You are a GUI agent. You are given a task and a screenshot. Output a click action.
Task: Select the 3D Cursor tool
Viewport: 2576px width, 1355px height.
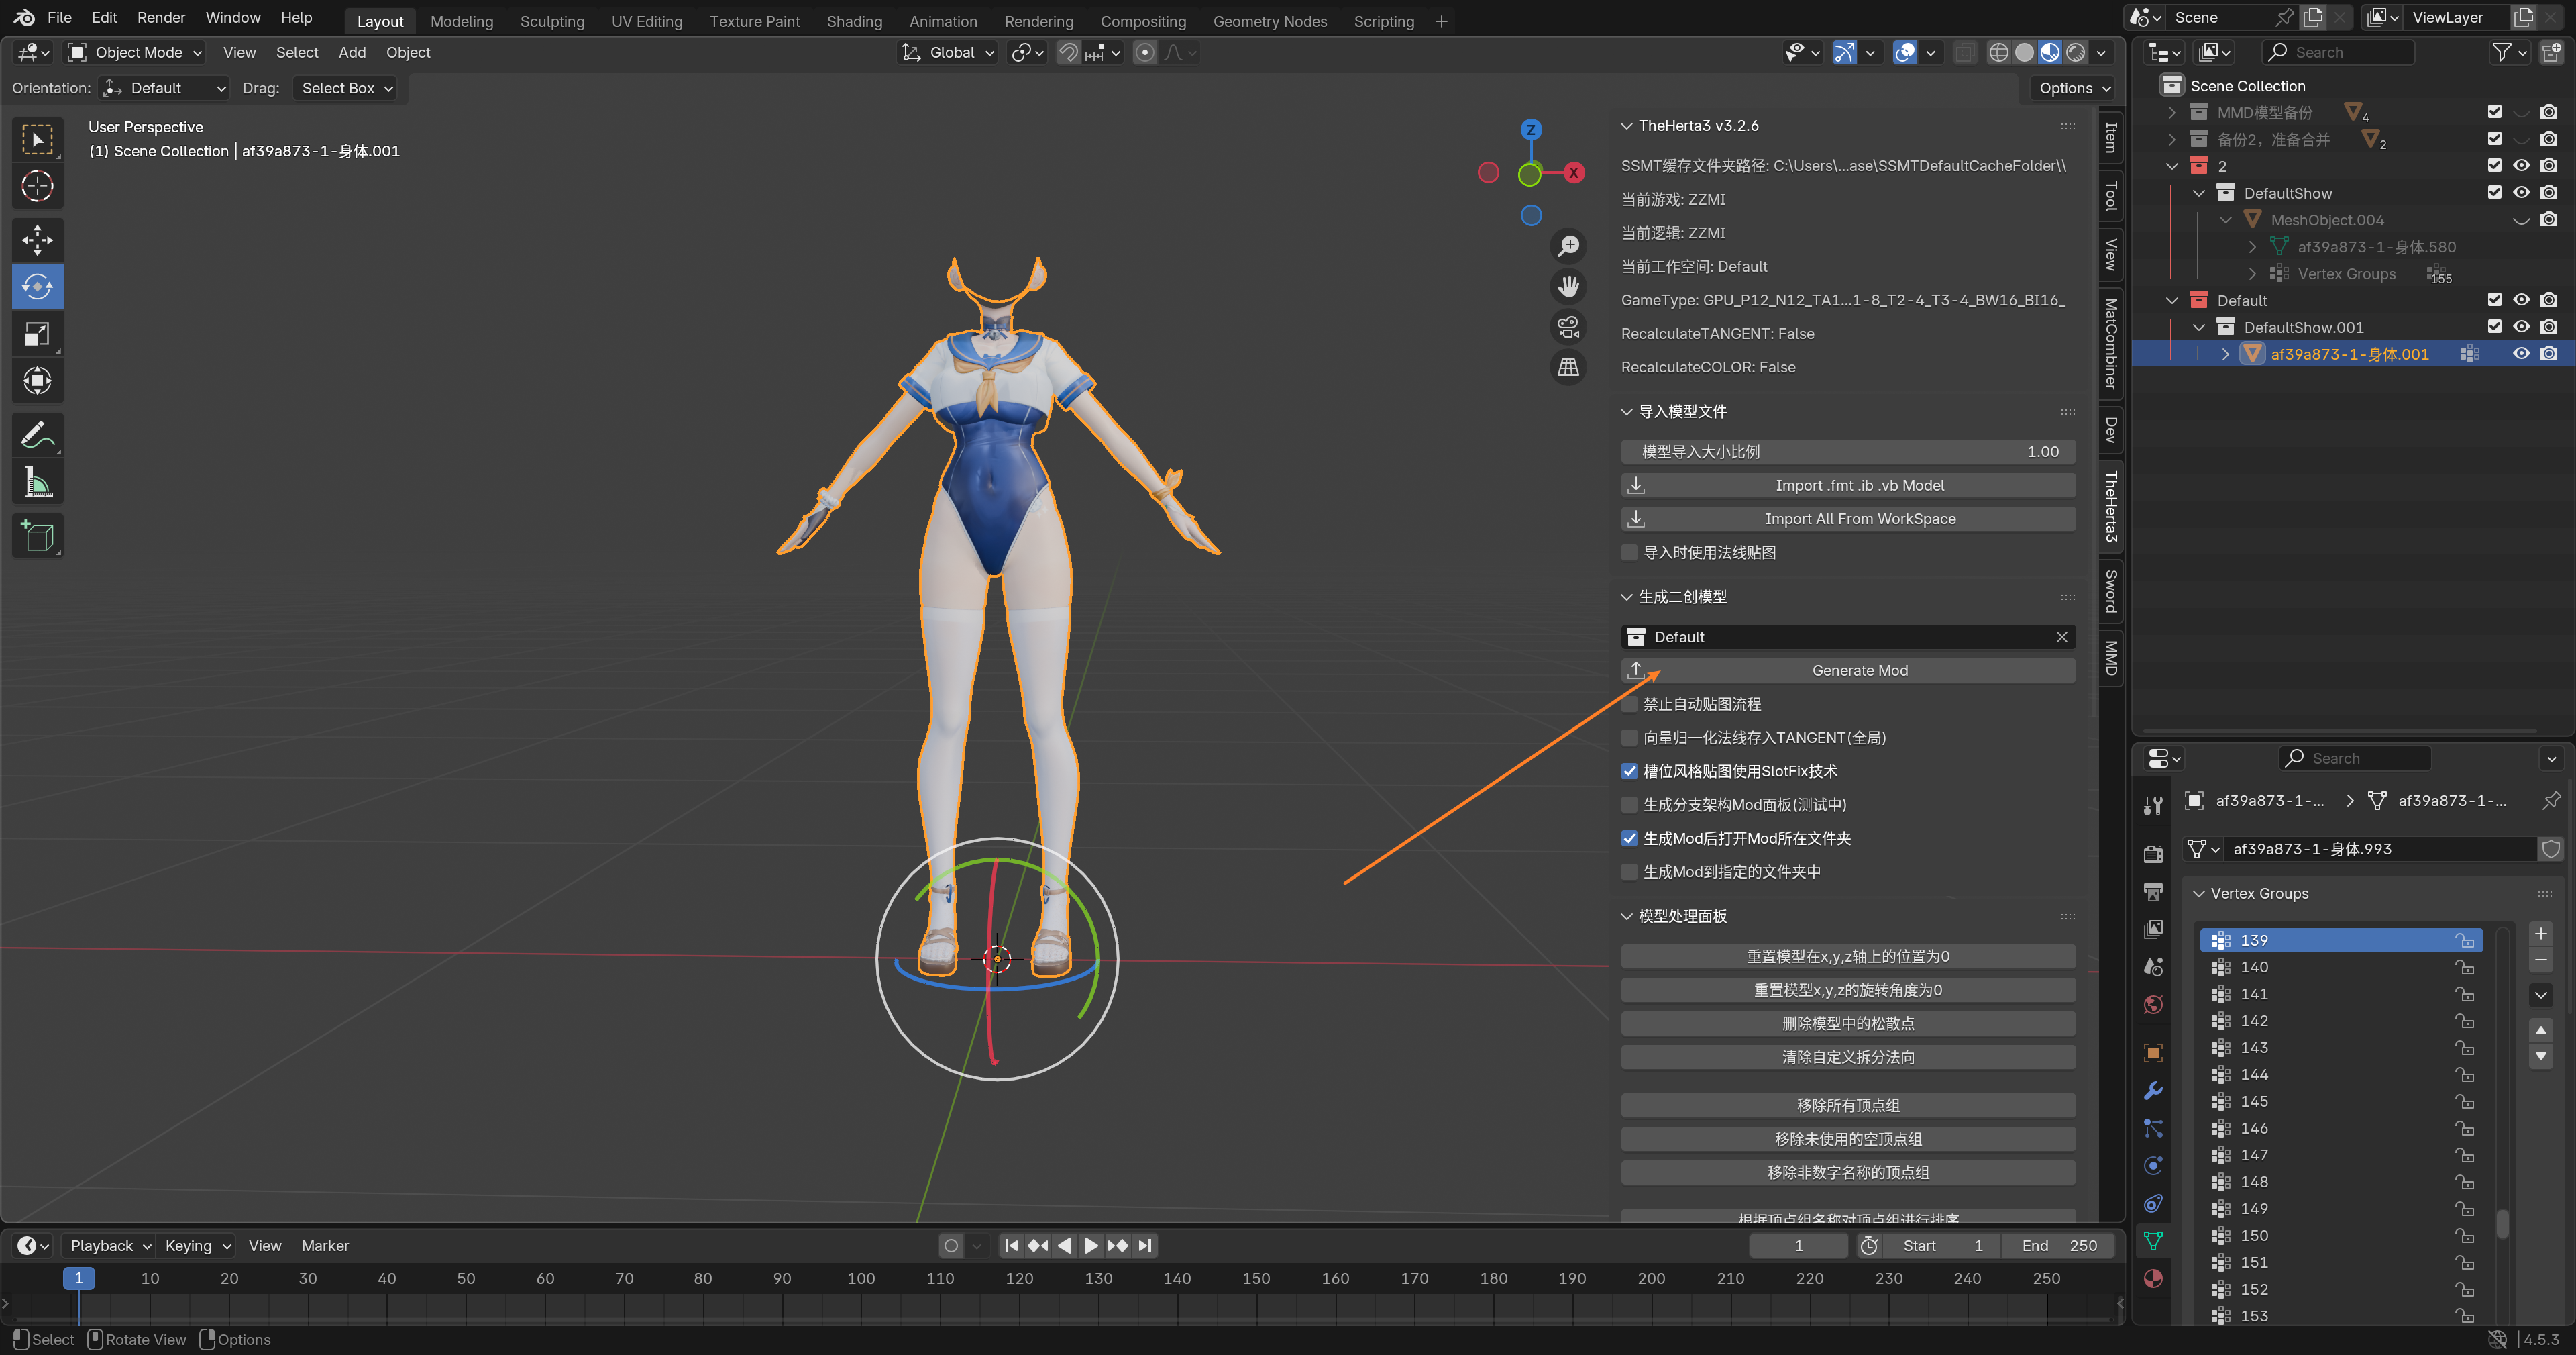pos(37,186)
